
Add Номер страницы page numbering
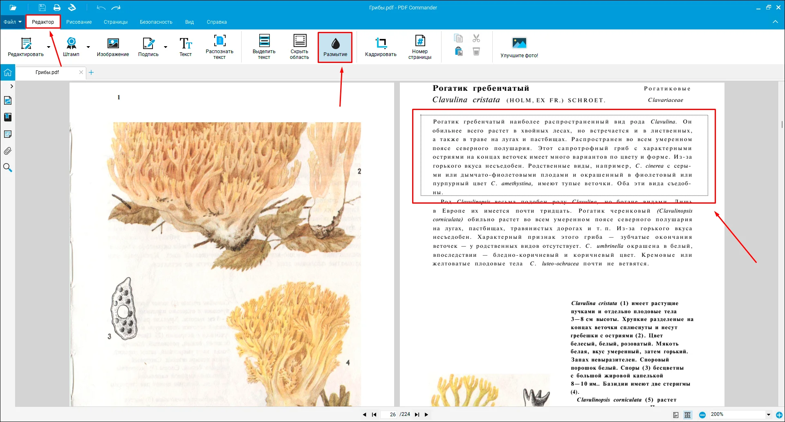coord(420,47)
